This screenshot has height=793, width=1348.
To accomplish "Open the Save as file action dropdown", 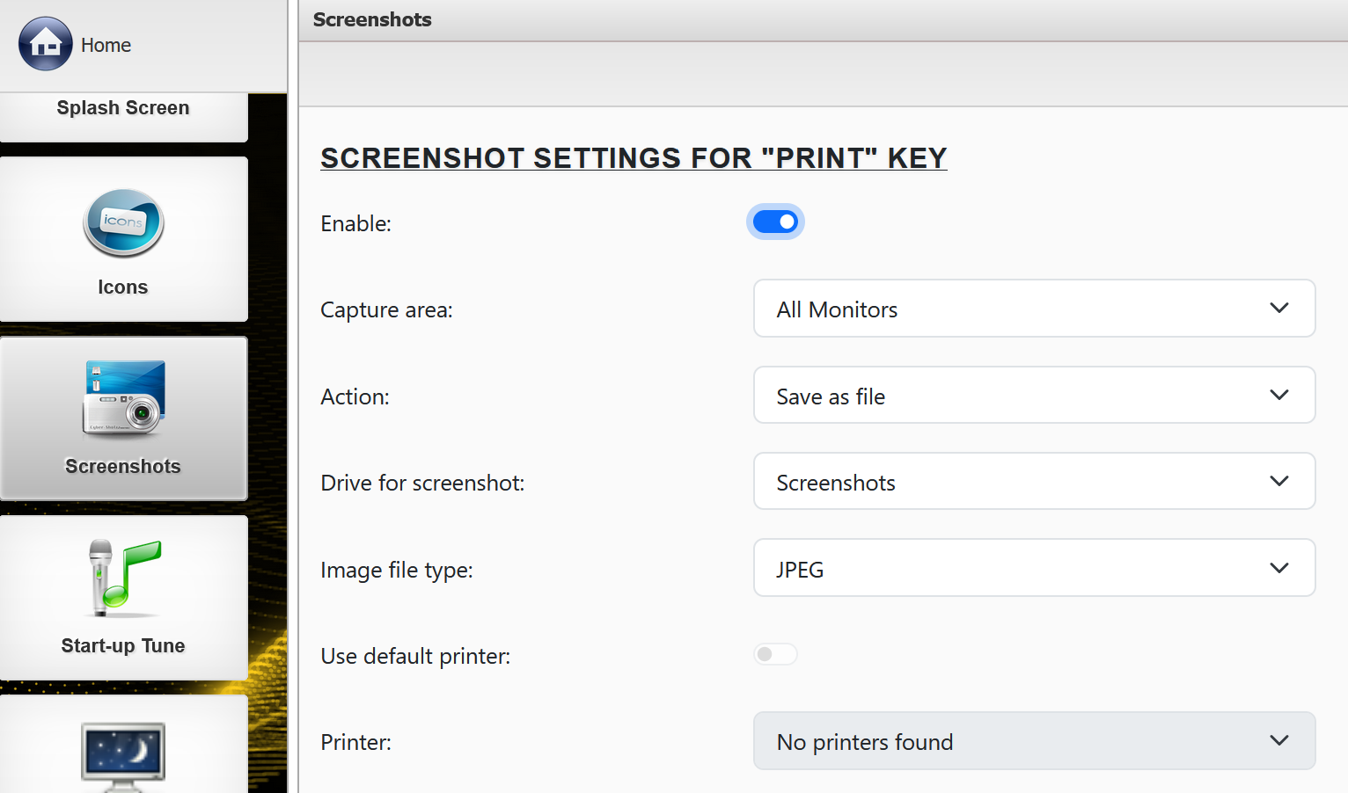I will pos(1012,396).
